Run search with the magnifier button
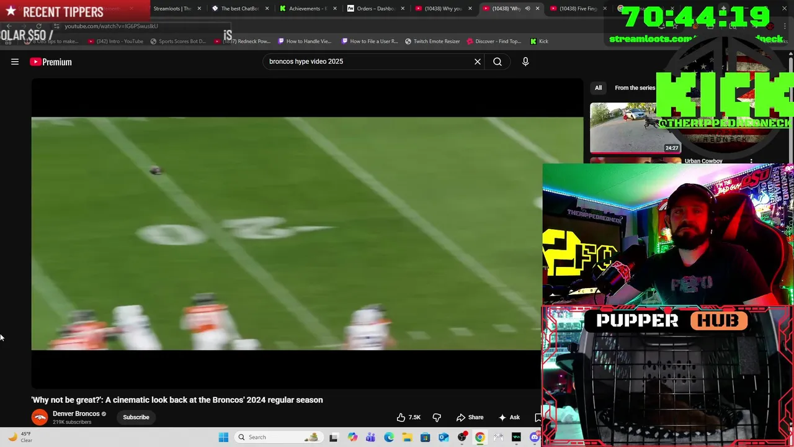 pos(497,61)
